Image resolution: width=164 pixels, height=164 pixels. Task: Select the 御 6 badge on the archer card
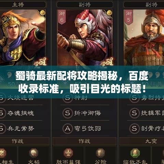point(62,17)
